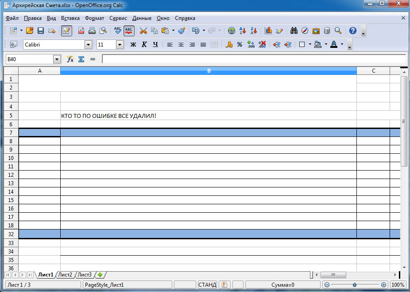Open the Вставка menu
Viewport: 410px width, 292px height.
(x=70, y=18)
